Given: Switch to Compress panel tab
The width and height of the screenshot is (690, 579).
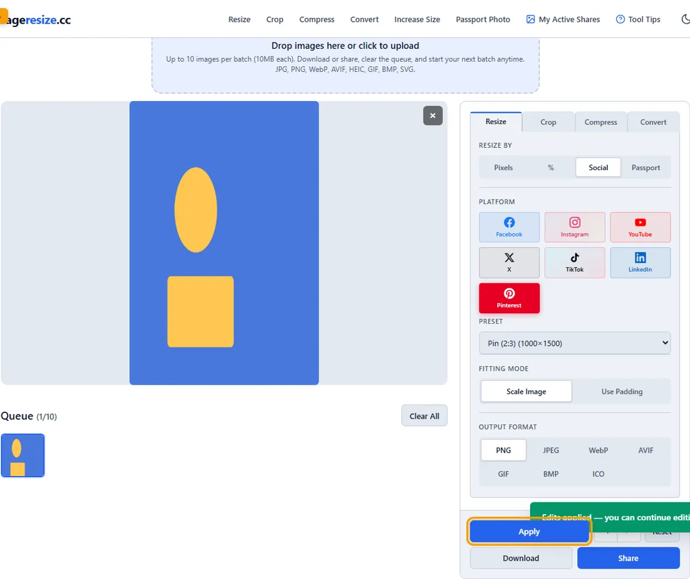Looking at the screenshot, I should [601, 122].
